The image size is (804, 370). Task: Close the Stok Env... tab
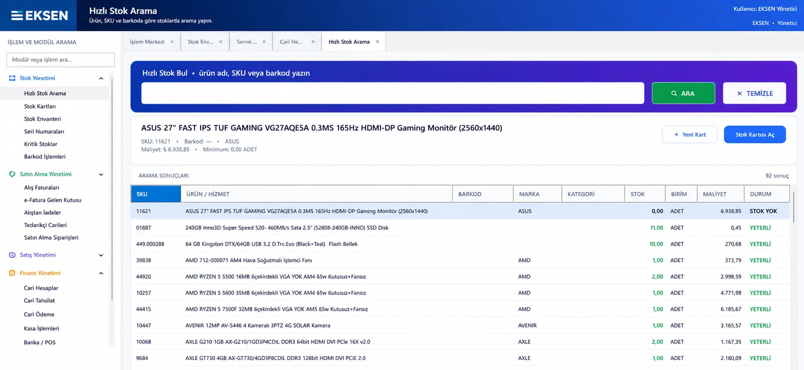click(221, 42)
